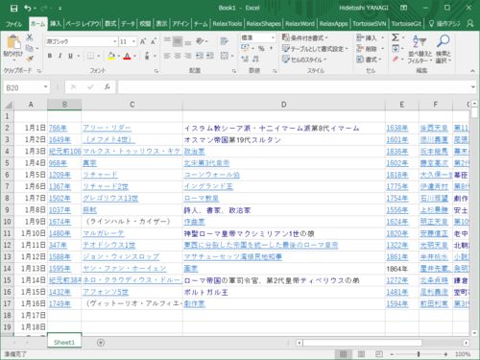The height and width of the screenshot is (360, 480).
Task: Click the Fill Color bucket icon
Action: (x=111, y=56)
